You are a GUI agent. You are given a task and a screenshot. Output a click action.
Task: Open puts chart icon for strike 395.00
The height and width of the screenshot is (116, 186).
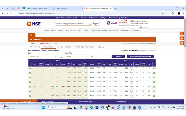point(154,82)
